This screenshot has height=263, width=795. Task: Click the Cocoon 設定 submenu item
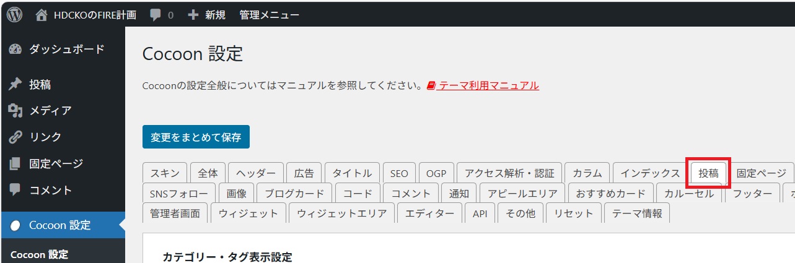tap(39, 254)
